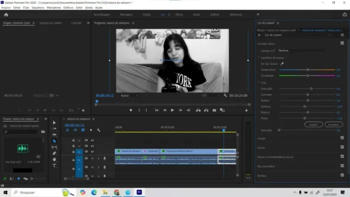
Task: Toggle timeline snap magnet icon
Action: 75,130
